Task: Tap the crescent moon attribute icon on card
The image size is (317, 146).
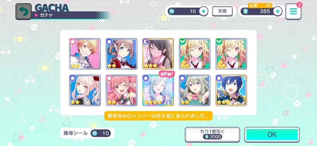Action: click(x=145, y=42)
